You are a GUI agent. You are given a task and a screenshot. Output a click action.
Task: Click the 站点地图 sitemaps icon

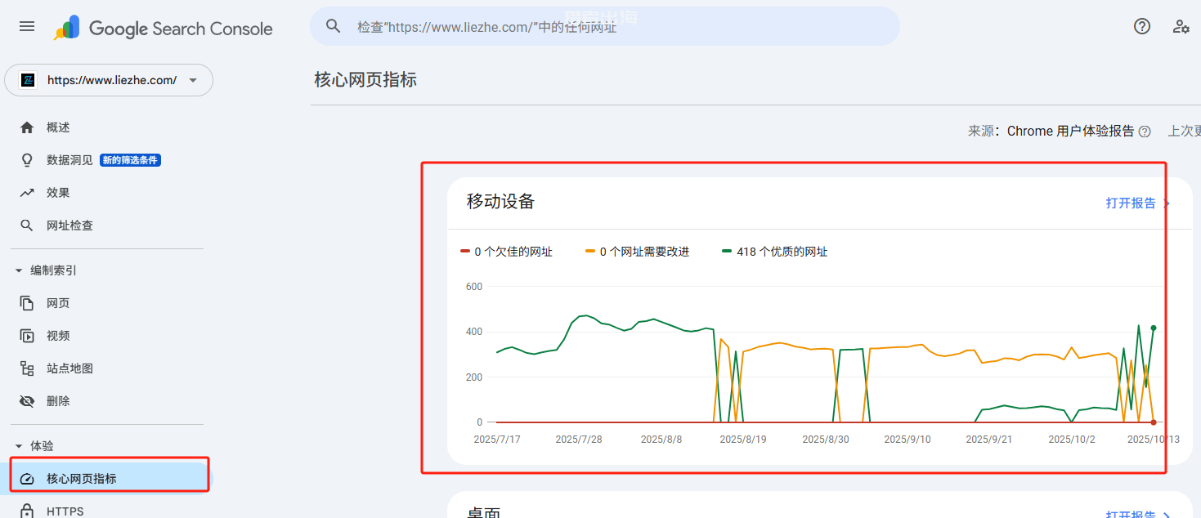(x=27, y=368)
